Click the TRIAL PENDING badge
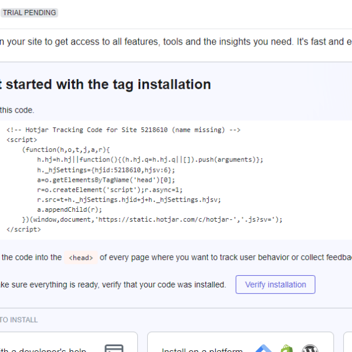Viewport: 352px width, 352px height. 29,12
